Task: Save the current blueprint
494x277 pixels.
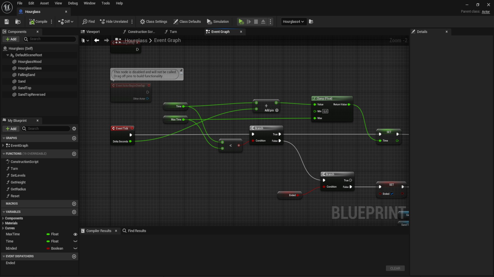Action: point(6,22)
